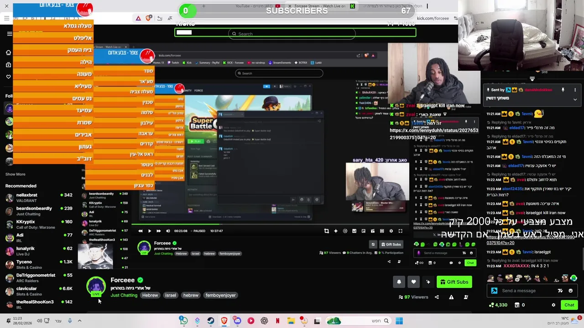The width and height of the screenshot is (584, 328).
Task: Open clavicular channel in Recommended list
Action: tap(39, 291)
